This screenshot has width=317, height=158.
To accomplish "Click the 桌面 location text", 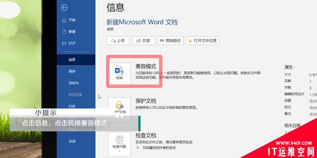I will pyautogui.click(x=110, y=29).
